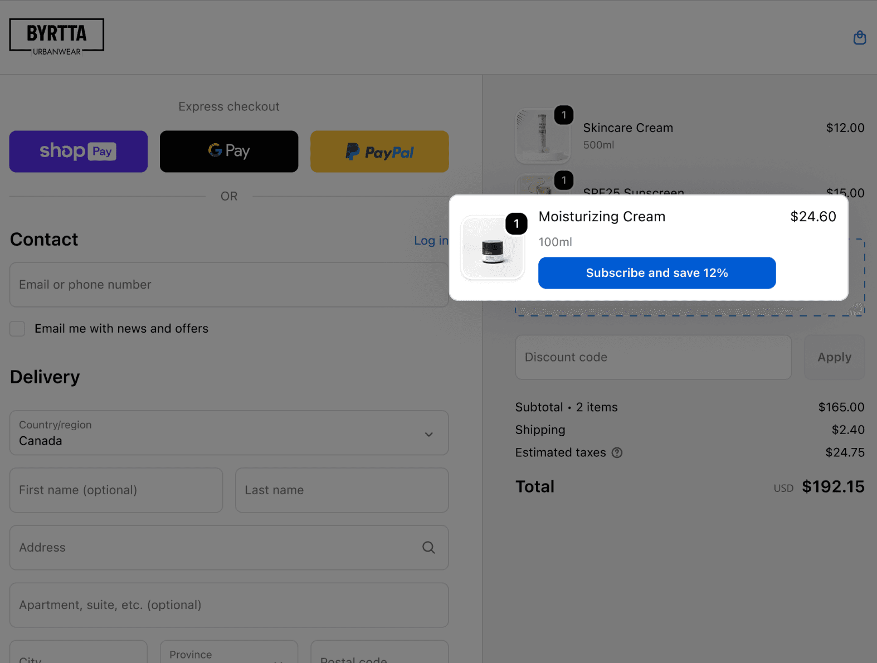Open the Province dropdown
The image size is (877, 663).
[229, 652]
